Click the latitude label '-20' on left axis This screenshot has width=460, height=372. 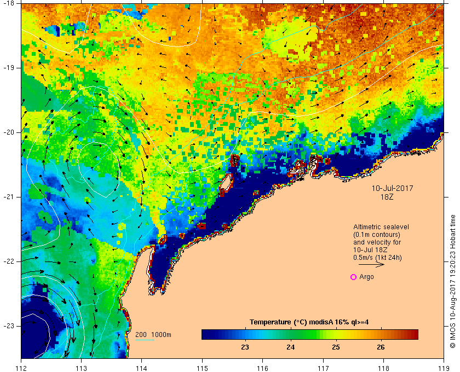[8, 132]
